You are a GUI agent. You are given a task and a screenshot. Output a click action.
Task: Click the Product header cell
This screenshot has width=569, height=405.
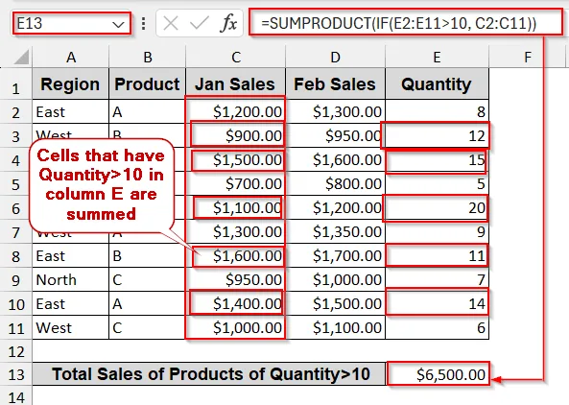tap(147, 83)
